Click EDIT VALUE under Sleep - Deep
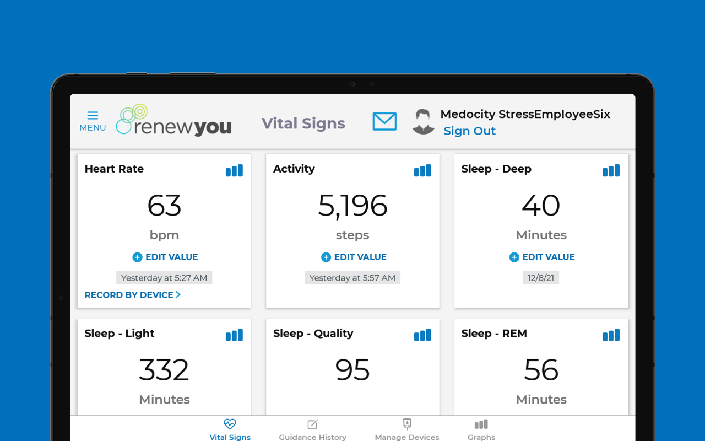The image size is (705, 441). click(x=549, y=257)
